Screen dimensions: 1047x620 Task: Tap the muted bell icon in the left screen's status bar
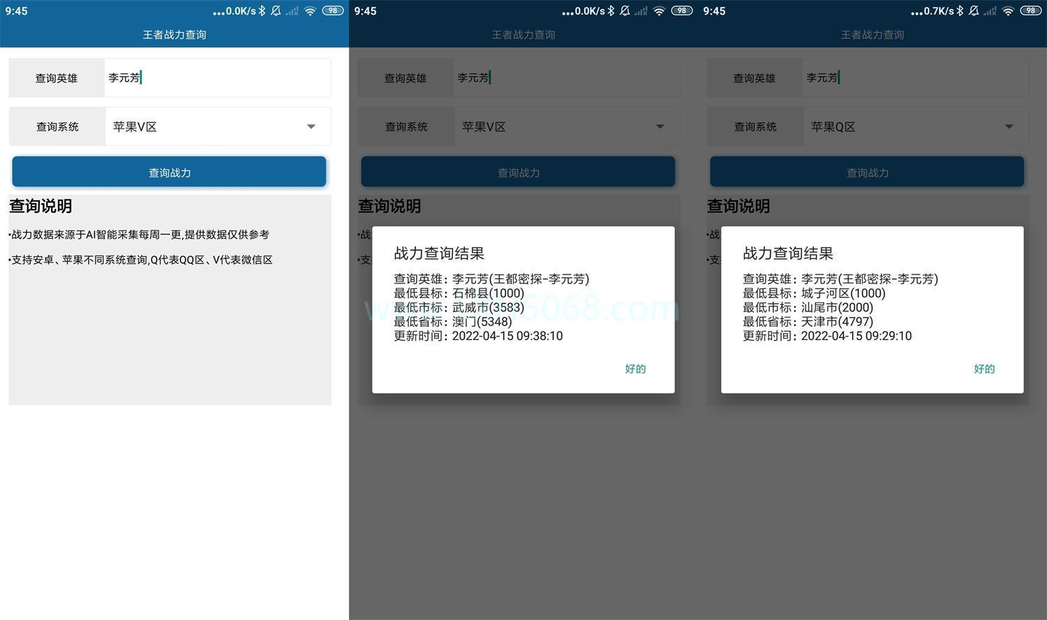point(276,10)
